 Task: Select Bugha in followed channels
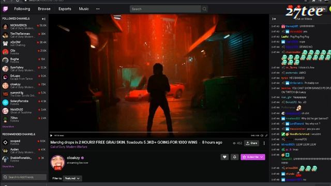pos(24,60)
